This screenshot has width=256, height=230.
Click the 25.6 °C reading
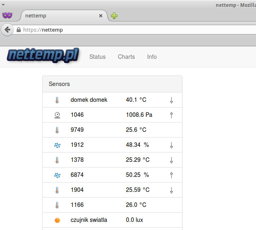pyautogui.click(x=136, y=130)
